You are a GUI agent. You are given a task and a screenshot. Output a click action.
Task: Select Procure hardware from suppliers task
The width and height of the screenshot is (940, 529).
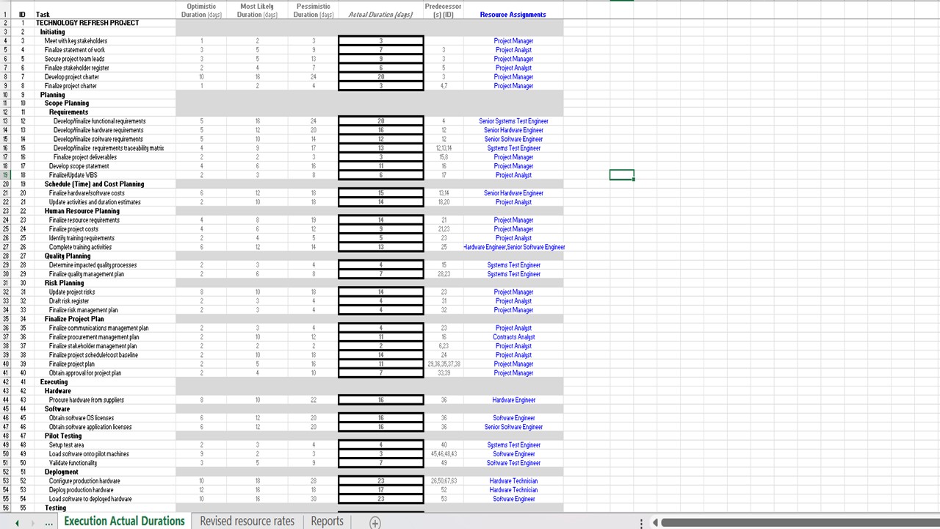point(87,400)
